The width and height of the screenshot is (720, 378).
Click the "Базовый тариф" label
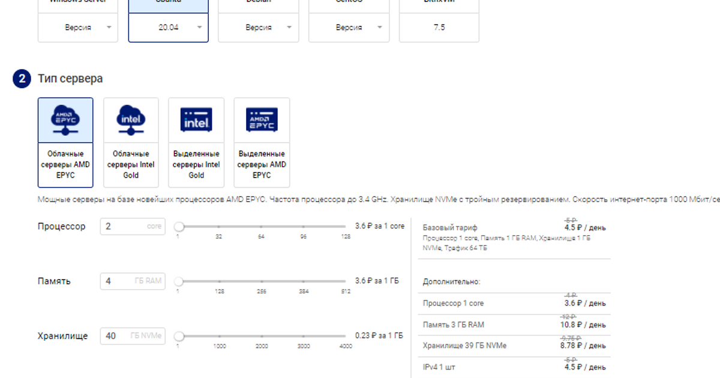click(450, 228)
